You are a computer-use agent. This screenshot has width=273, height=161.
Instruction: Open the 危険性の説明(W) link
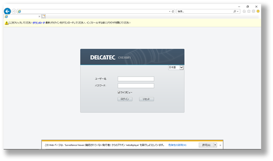click(x=177, y=145)
